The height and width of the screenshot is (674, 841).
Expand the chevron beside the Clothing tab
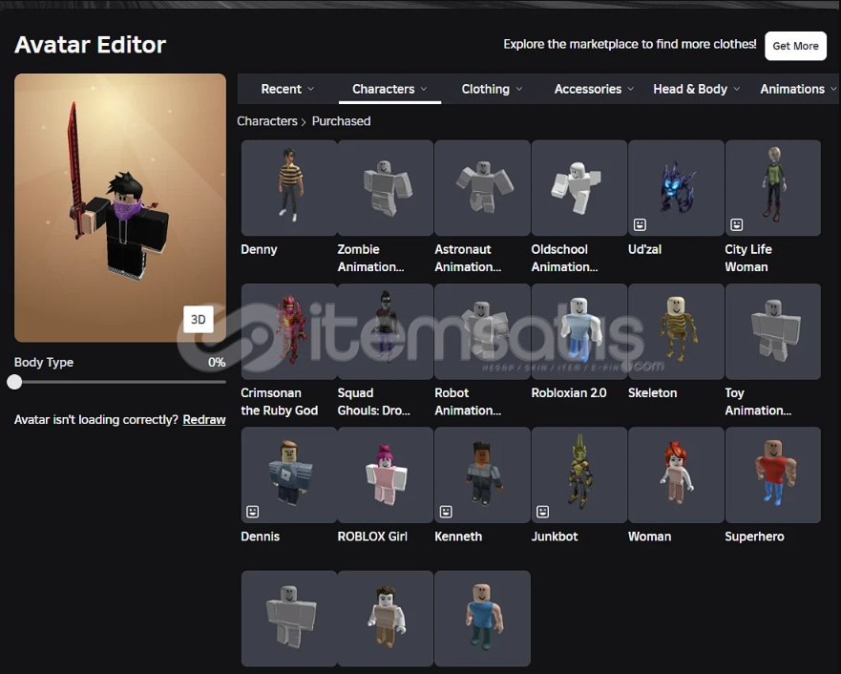click(x=519, y=89)
